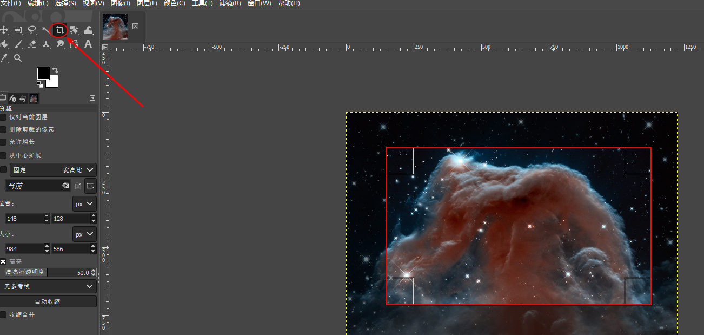Select the Warp Transform tool

88,30
